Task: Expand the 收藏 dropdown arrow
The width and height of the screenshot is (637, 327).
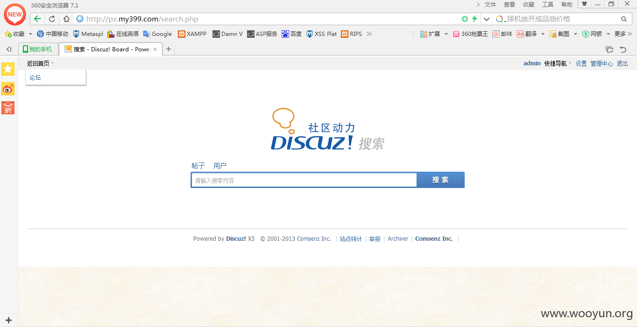Action: [31, 34]
